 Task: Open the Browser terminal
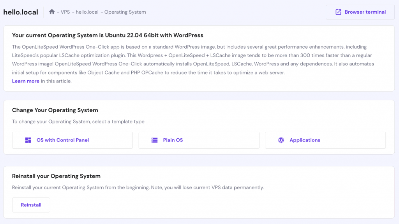pyautogui.click(x=360, y=12)
